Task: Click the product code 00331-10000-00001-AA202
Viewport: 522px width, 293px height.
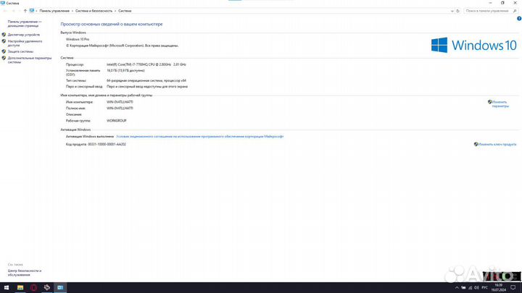Action: pyautogui.click(x=107, y=144)
